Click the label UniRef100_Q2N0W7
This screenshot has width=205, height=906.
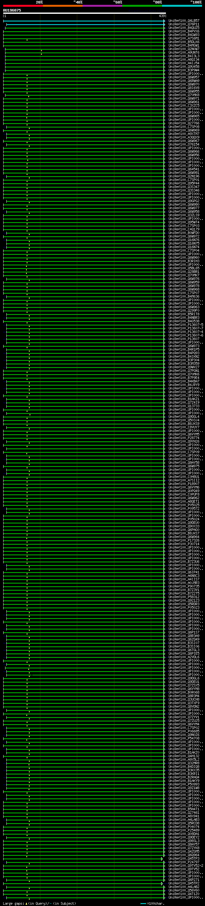click(x=184, y=49)
